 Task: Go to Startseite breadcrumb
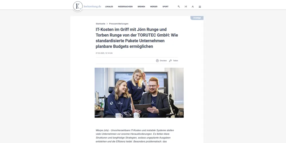pyautogui.click(x=100, y=24)
